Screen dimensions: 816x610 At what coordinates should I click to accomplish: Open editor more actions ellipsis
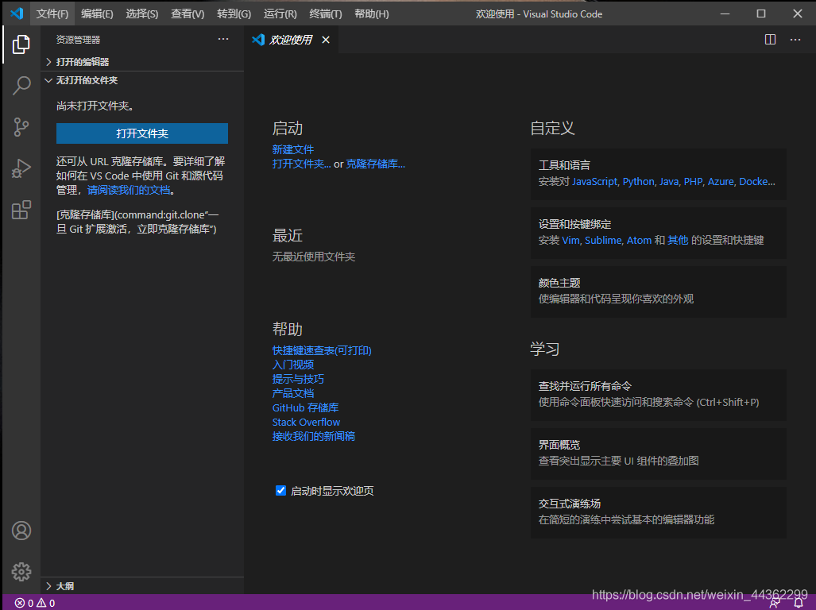795,40
